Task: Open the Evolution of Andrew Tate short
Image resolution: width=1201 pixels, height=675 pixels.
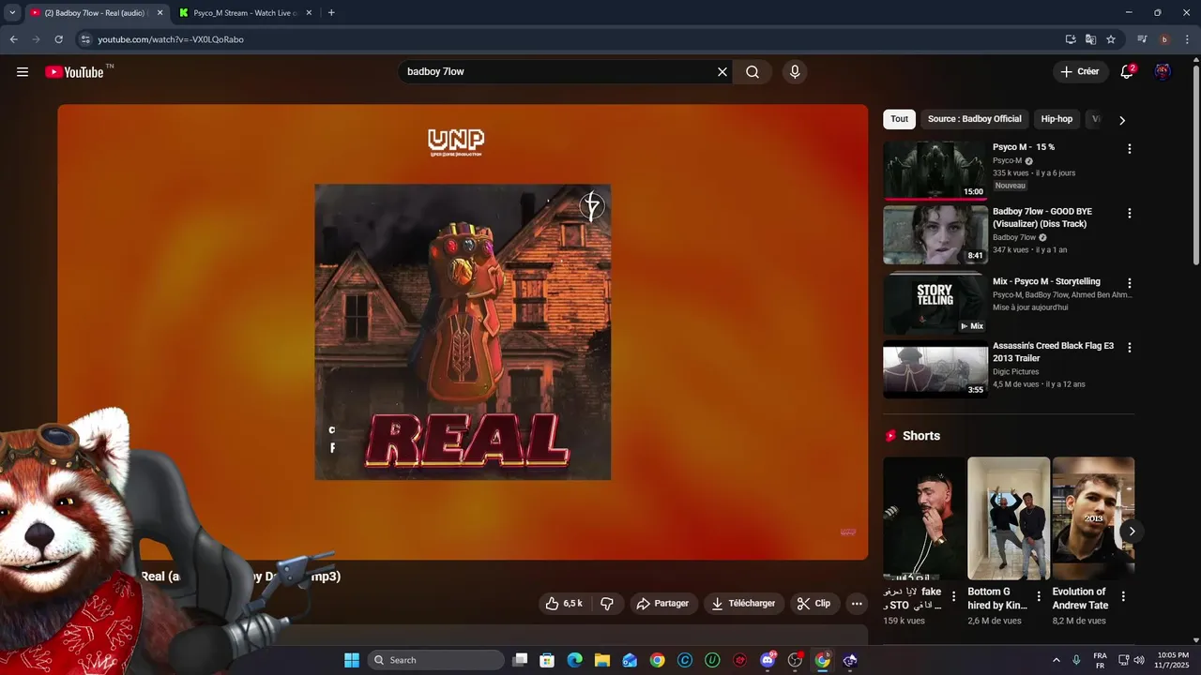Action: click(1093, 517)
